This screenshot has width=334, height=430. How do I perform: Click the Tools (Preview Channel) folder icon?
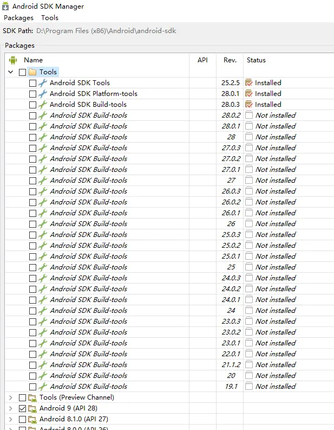(32, 397)
